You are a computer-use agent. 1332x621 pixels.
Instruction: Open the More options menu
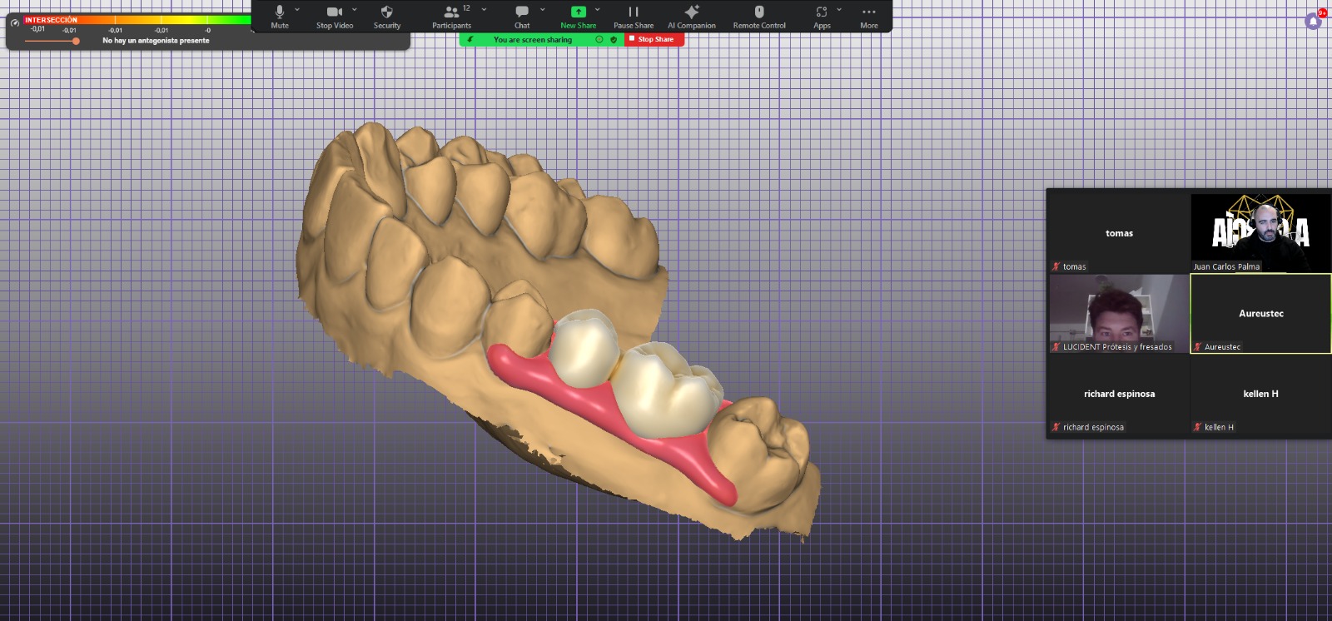[x=869, y=16]
